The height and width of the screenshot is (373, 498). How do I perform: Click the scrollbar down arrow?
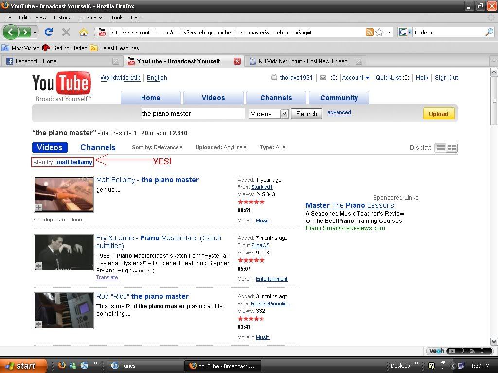click(494, 341)
